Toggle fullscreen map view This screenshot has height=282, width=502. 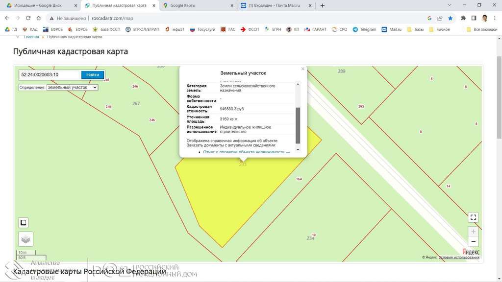[x=473, y=217]
